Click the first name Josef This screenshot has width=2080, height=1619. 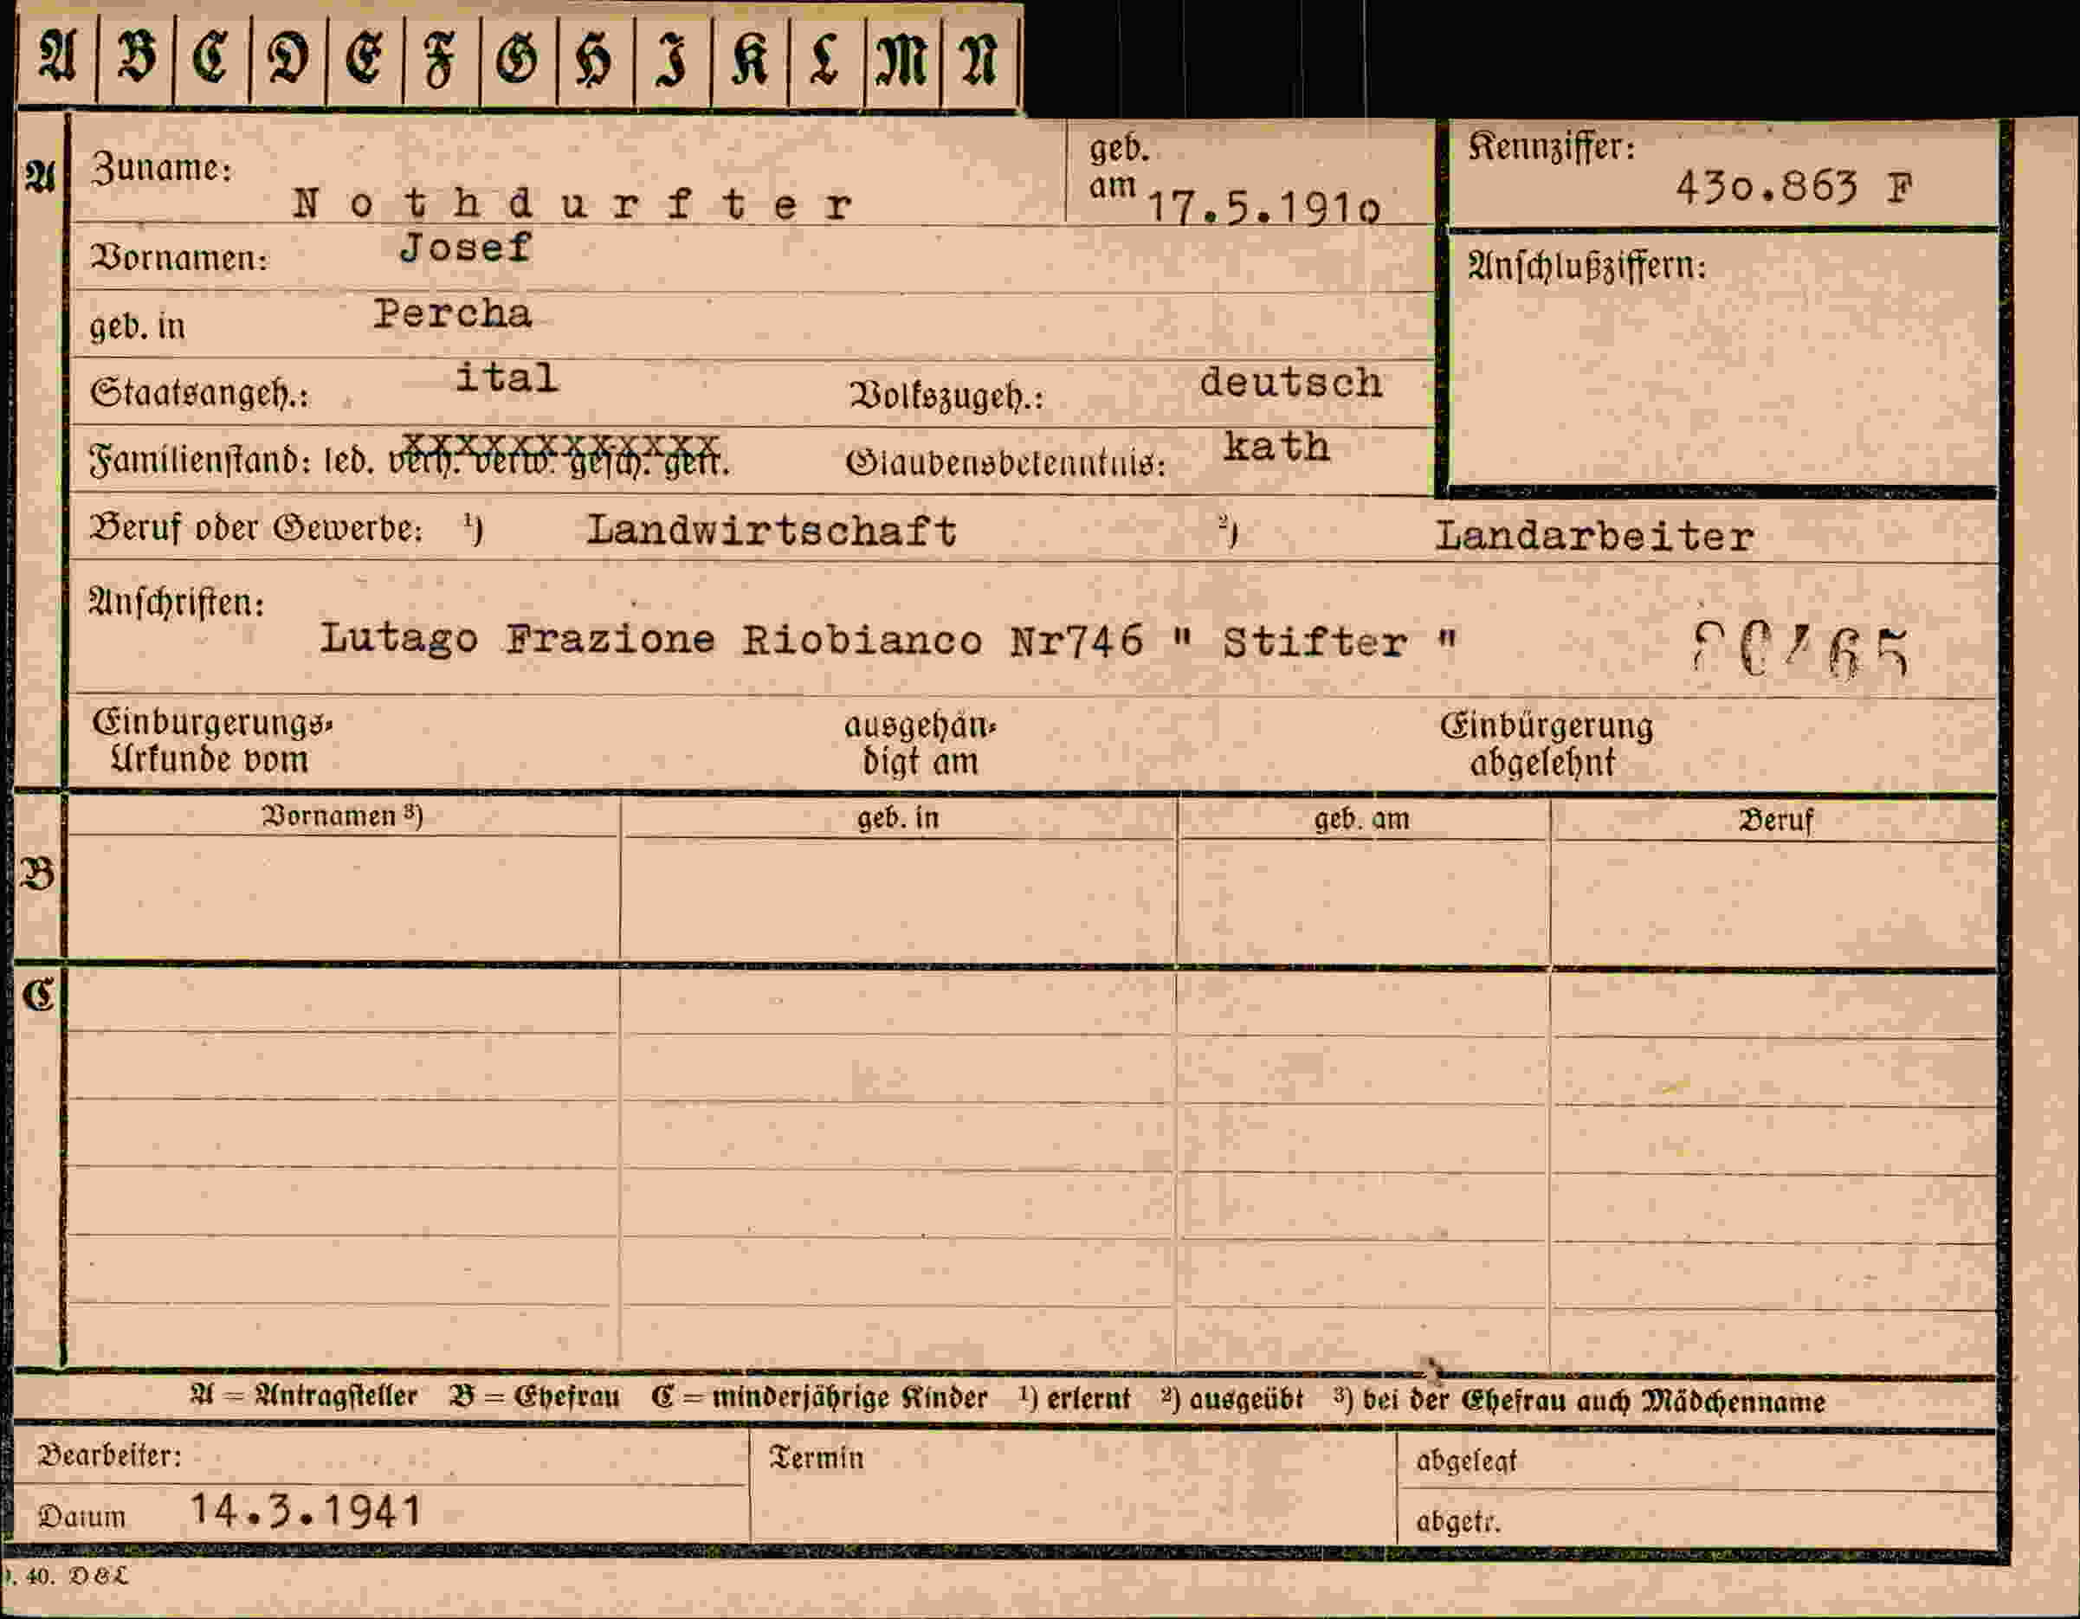[x=465, y=248]
